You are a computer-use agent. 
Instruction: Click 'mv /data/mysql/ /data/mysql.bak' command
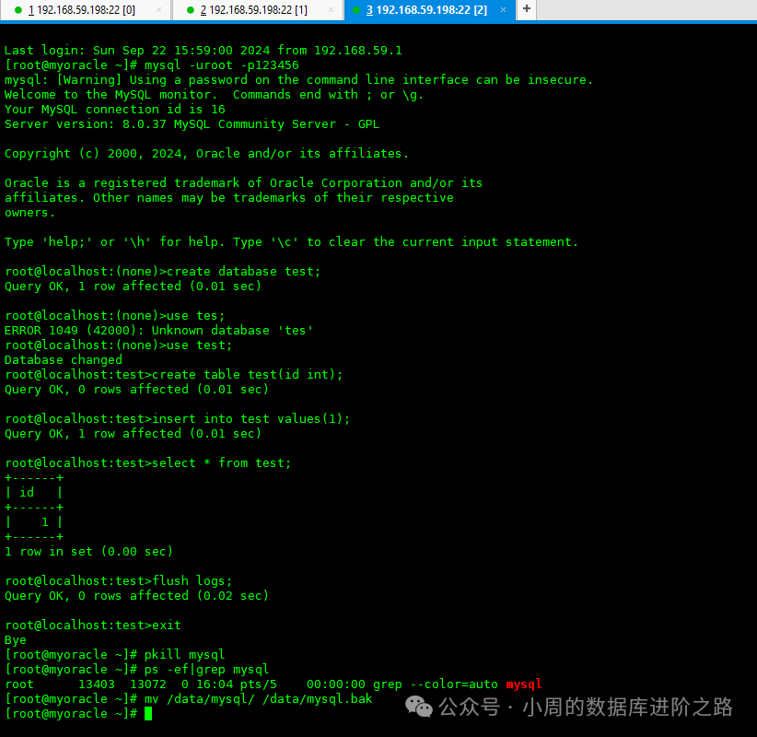pyautogui.click(x=258, y=699)
